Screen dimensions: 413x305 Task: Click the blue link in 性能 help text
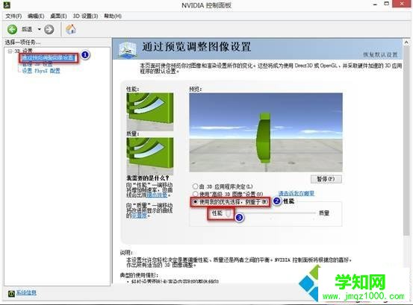coord(157,195)
